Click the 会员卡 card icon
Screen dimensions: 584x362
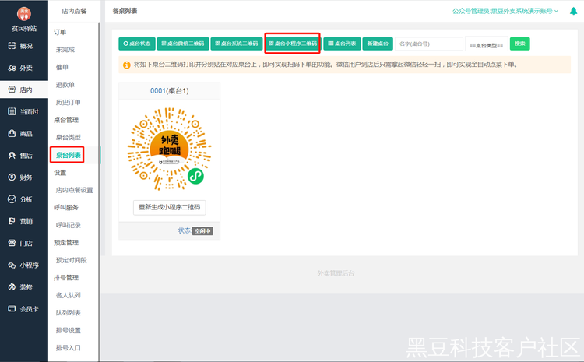click(x=12, y=308)
